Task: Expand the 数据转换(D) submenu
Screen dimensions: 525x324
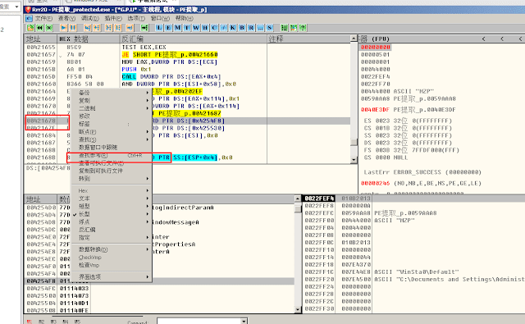Action: 112,249
